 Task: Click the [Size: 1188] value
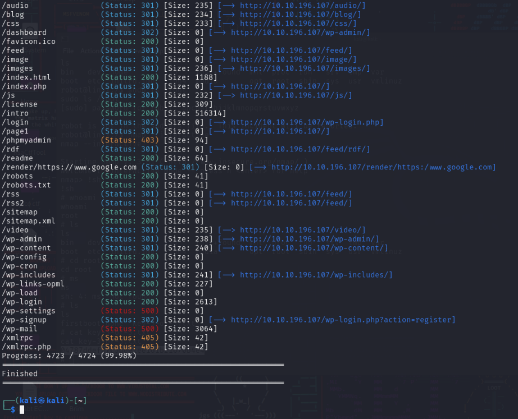pyautogui.click(x=190, y=77)
